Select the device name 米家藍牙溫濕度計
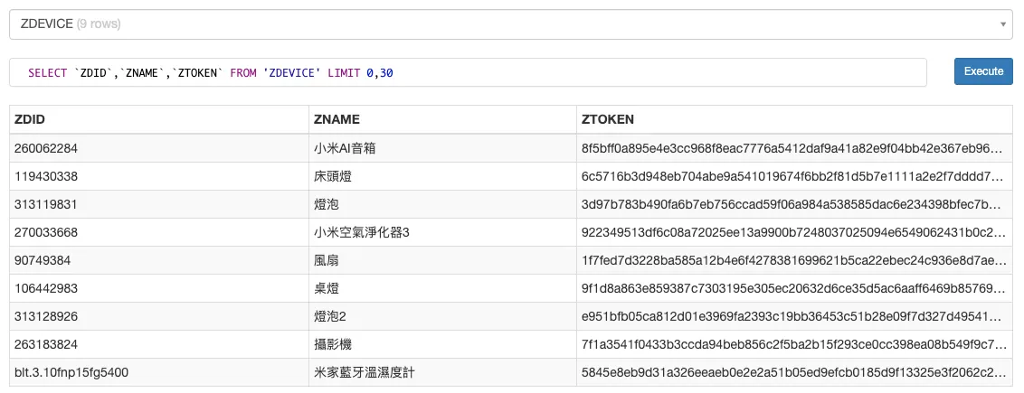Viewport: 1024px width, 393px height. tap(363, 372)
